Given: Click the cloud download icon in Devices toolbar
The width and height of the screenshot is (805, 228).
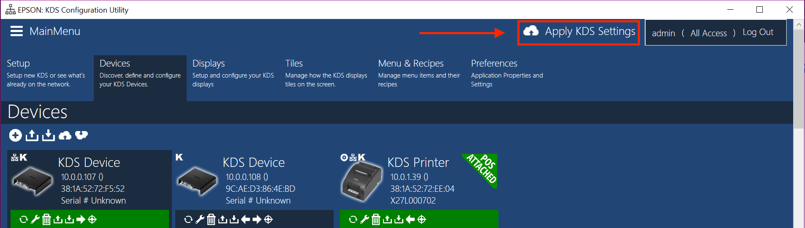Looking at the screenshot, I should pos(82,135).
